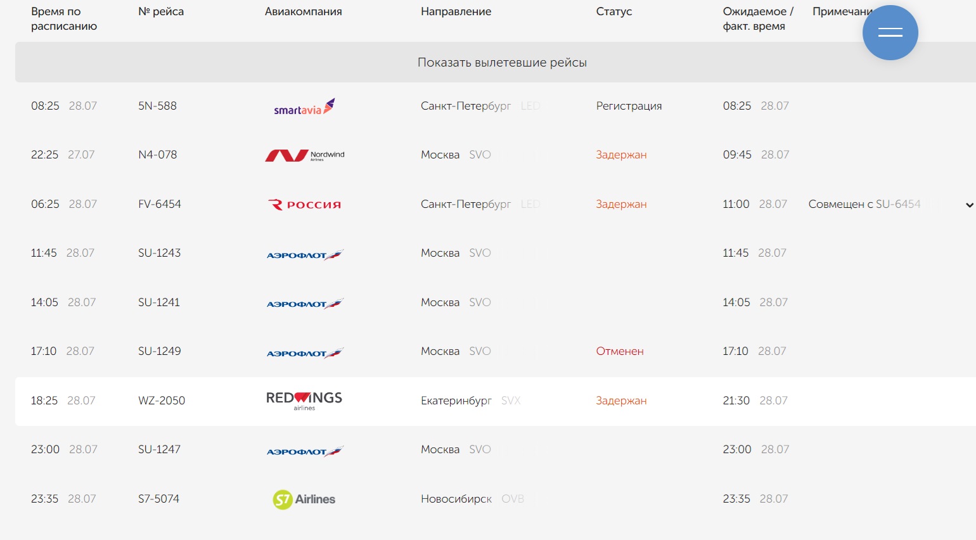Click the Совмещен с SU-6454 note
The width and height of the screenshot is (976, 540).
[x=864, y=204]
